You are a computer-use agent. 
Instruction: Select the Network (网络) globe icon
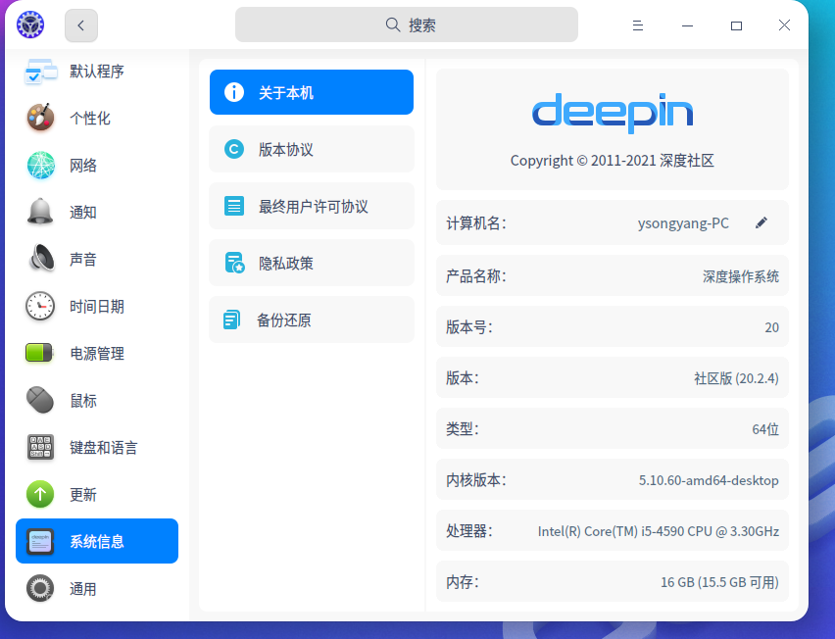40,166
